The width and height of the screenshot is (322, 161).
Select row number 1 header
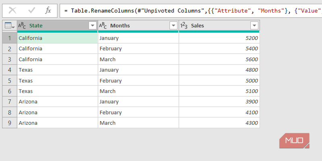[x=10, y=38]
